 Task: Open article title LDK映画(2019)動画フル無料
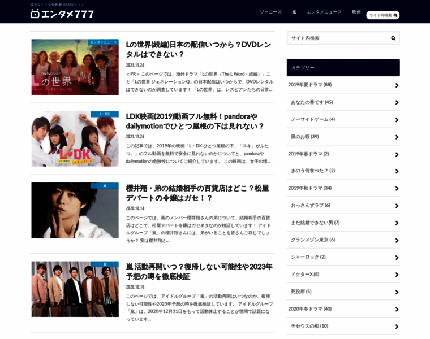pyautogui.click(x=195, y=121)
